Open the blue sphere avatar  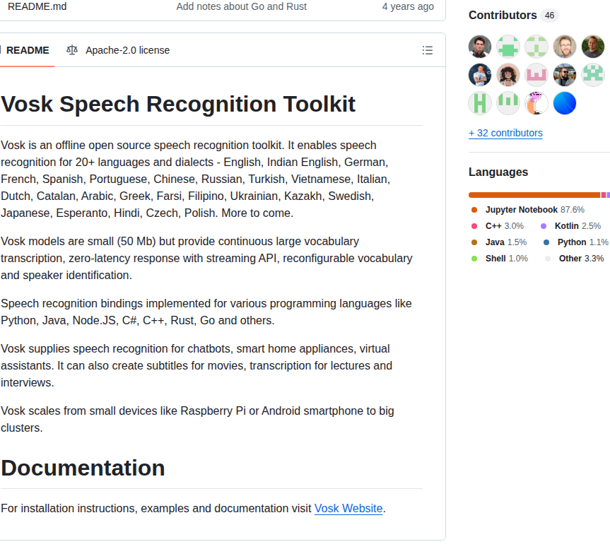(565, 103)
